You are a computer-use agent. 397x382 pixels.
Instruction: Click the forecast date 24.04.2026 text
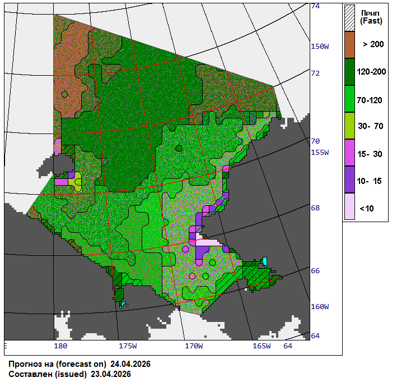coord(130,364)
